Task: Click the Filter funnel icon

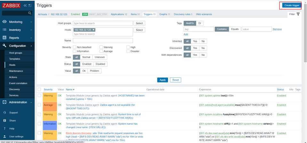Action: [298, 14]
